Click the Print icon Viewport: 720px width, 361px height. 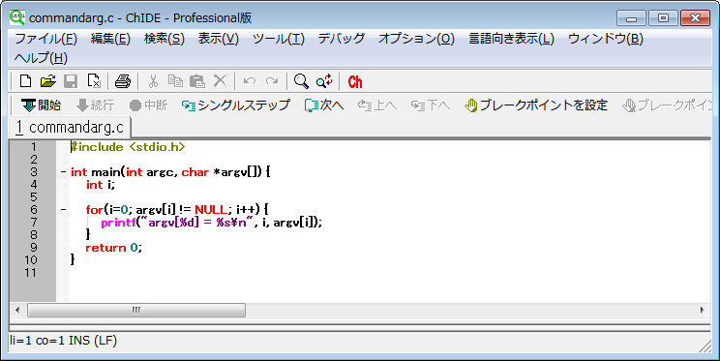point(123,81)
